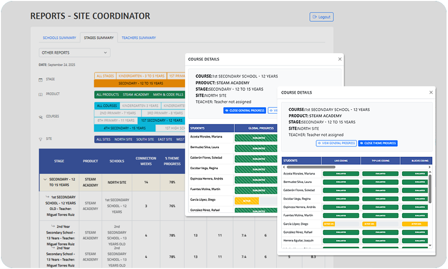448x269 pixels.
Task: Click the Site location icon
Action: 40,139
